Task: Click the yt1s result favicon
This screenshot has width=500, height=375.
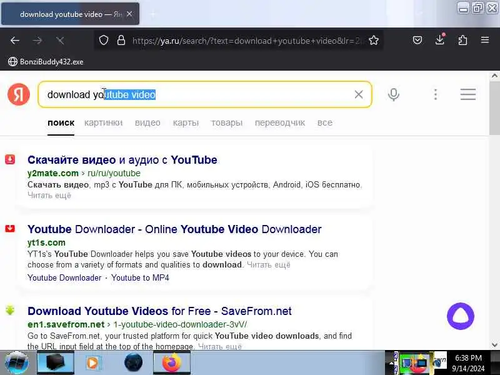Action: 10,228
